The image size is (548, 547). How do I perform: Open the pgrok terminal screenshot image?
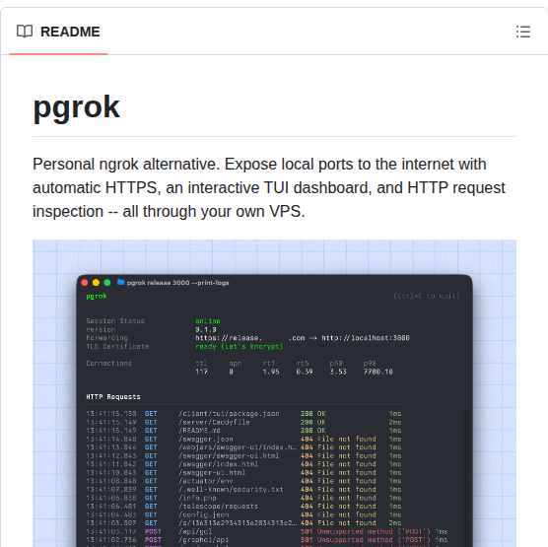[x=274, y=393]
